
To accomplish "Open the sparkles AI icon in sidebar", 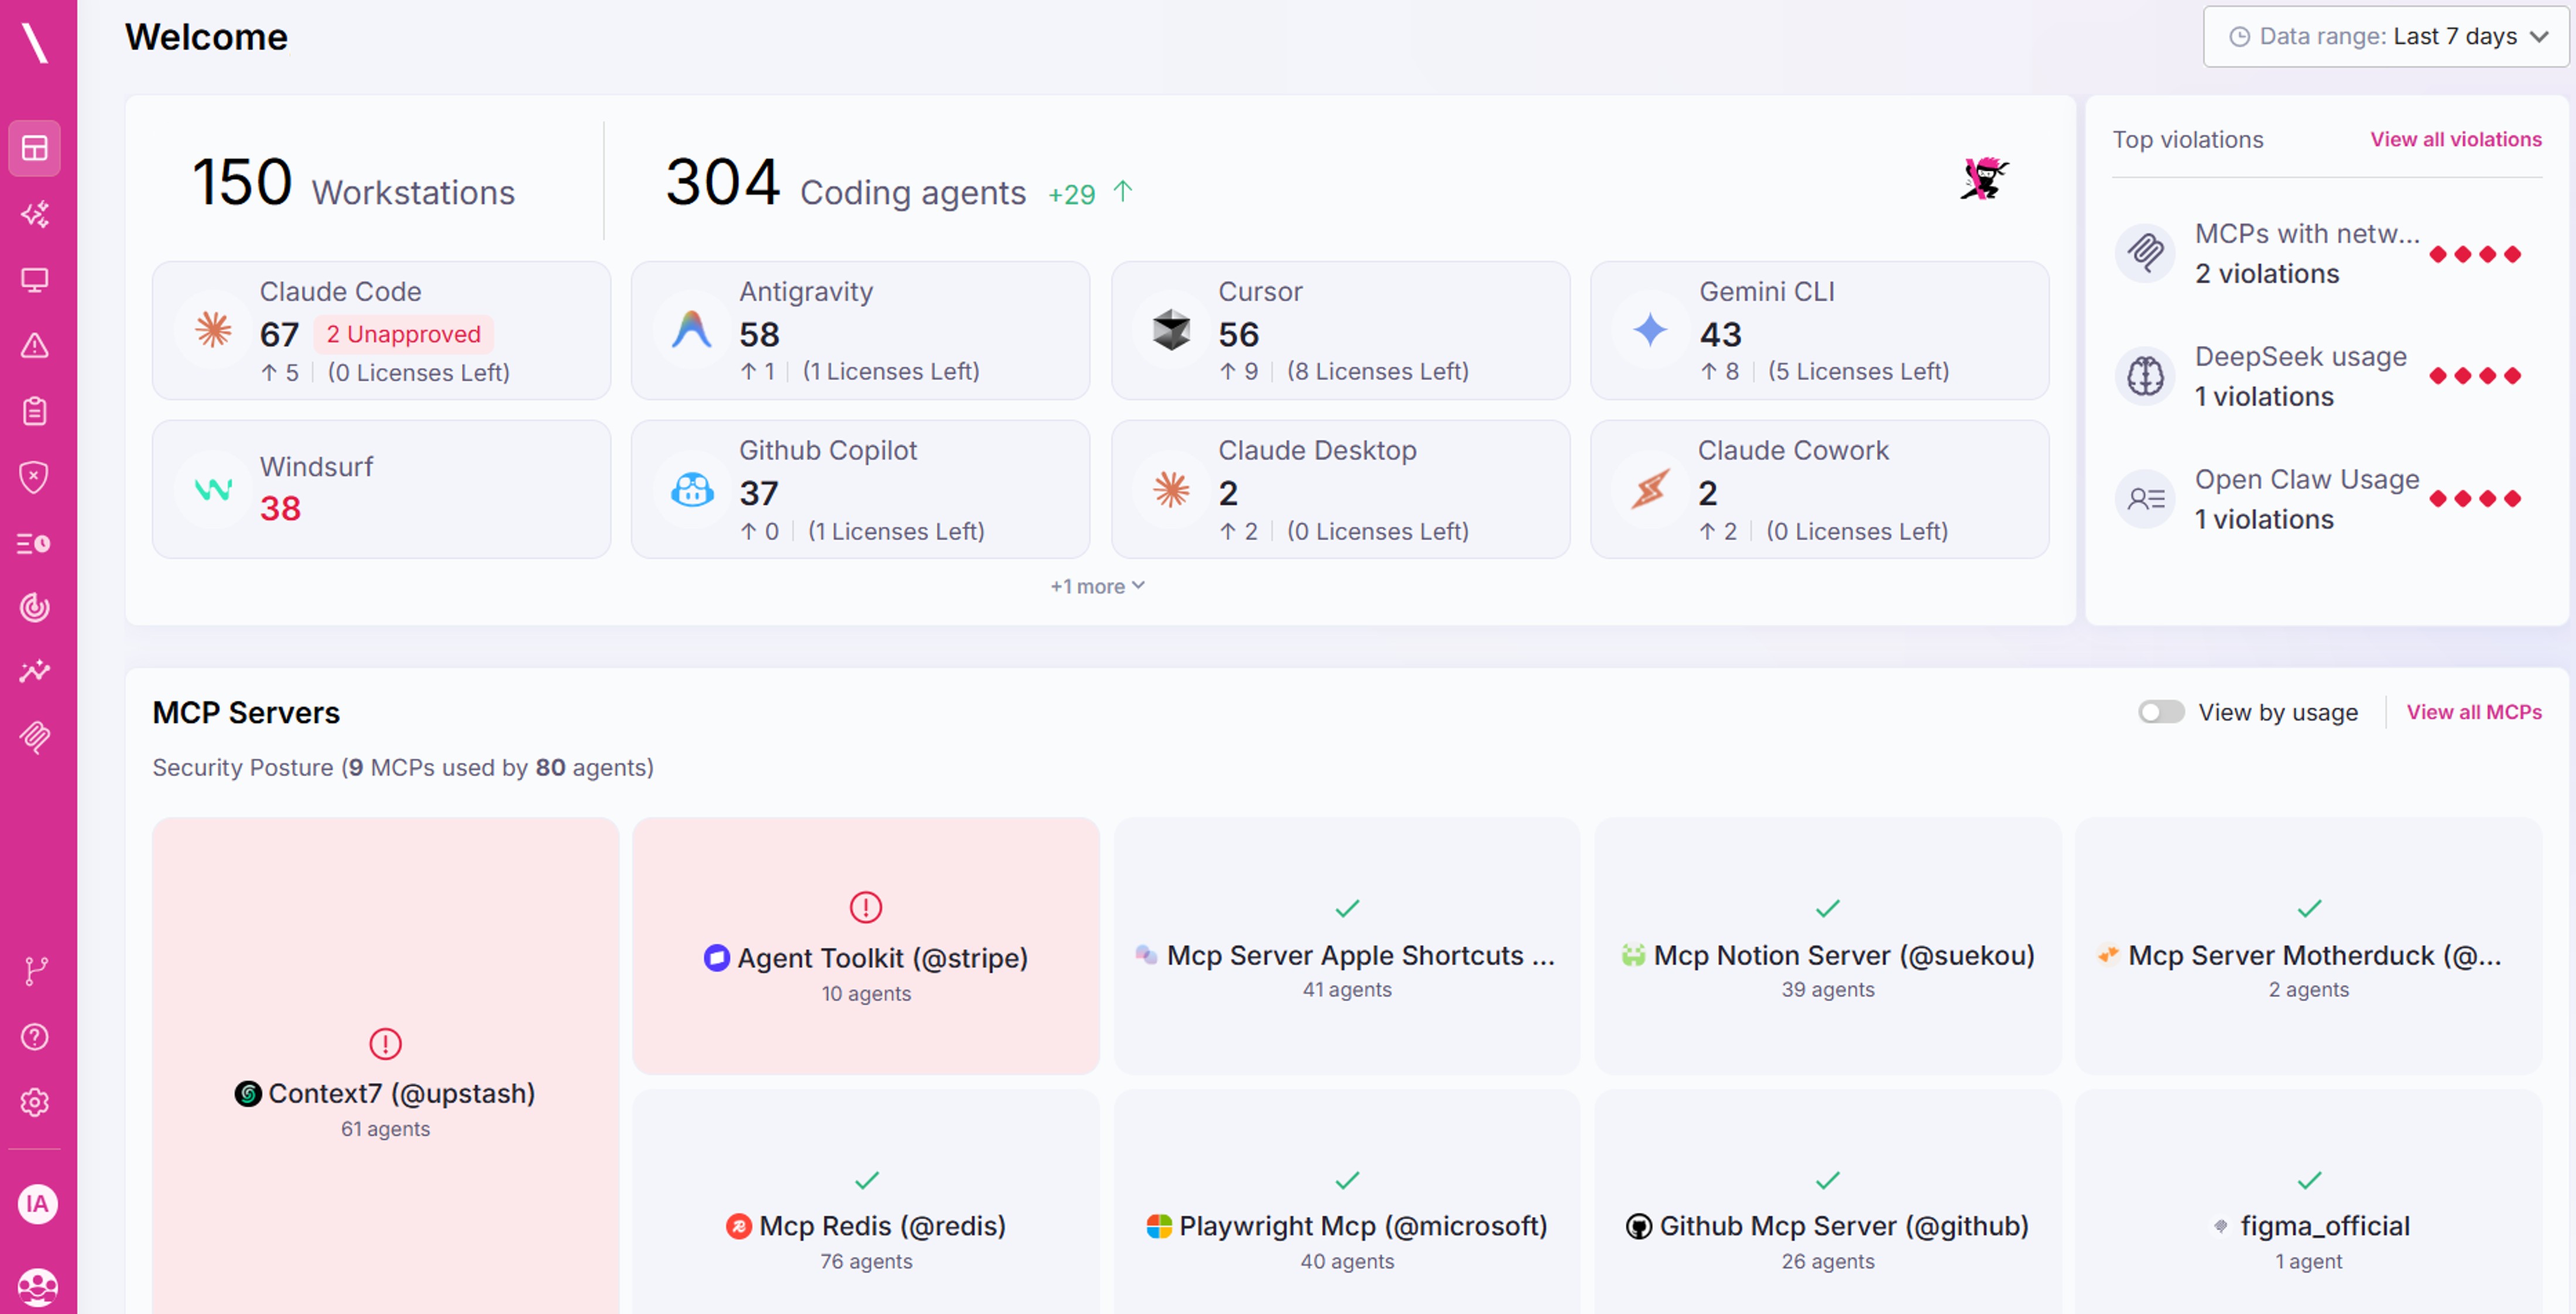I will [35, 214].
